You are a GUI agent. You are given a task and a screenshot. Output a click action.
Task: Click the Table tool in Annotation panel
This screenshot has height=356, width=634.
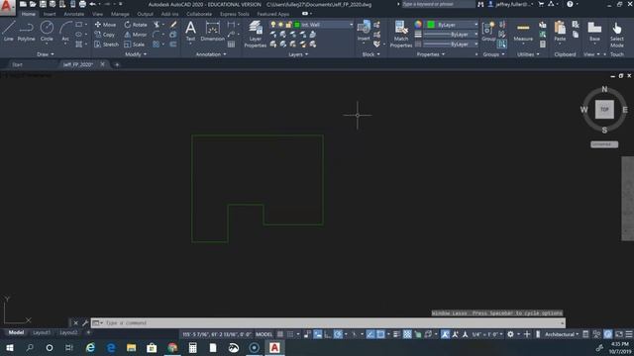231,44
